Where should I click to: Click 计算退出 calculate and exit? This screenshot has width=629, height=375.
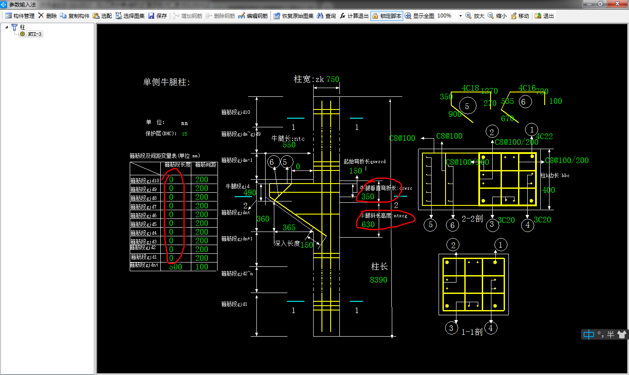[354, 16]
